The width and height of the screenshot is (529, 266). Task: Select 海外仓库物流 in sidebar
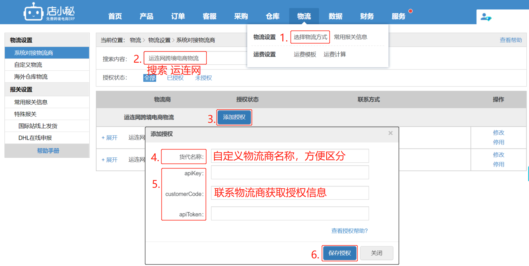47,77
